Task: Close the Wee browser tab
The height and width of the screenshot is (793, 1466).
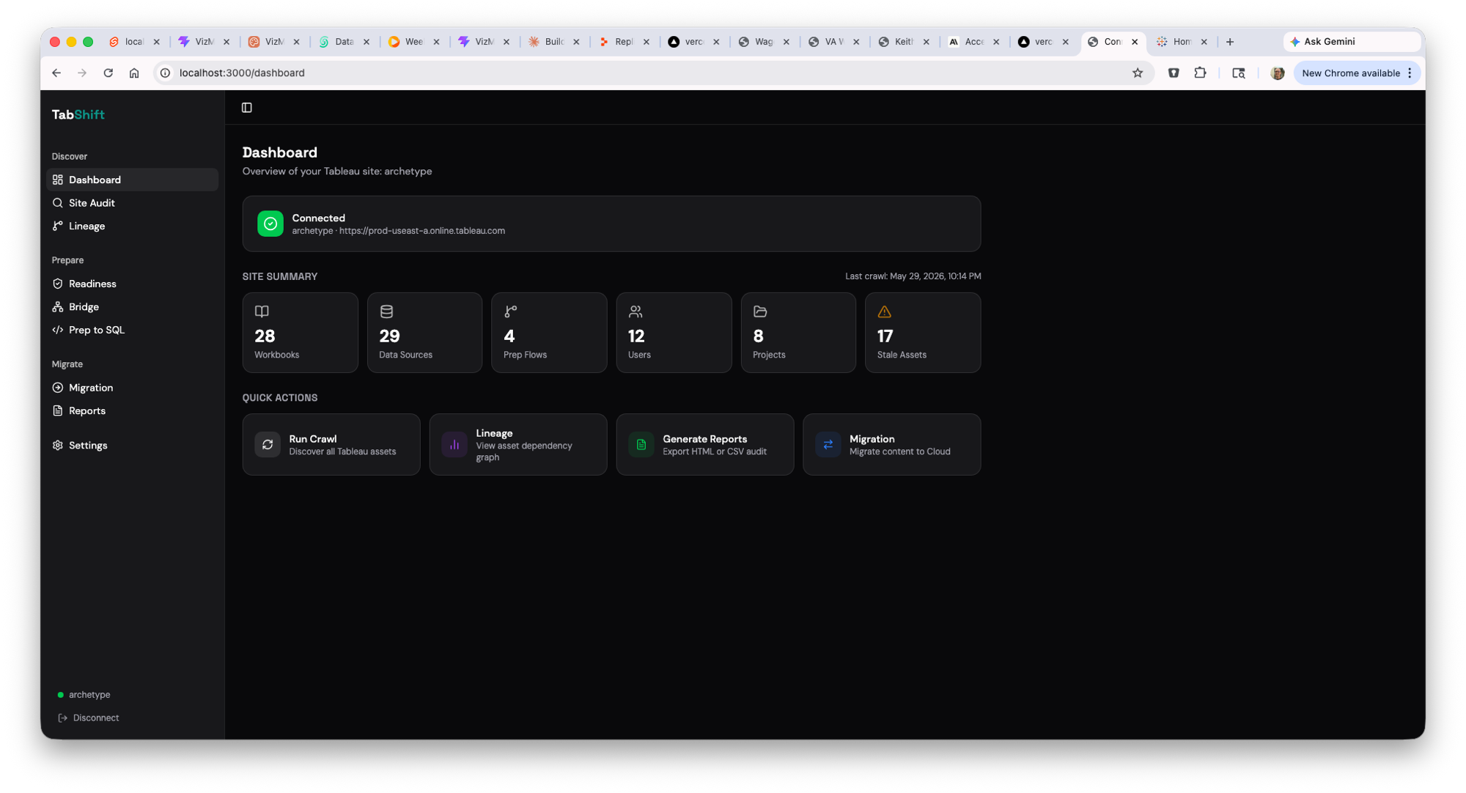Action: [436, 42]
